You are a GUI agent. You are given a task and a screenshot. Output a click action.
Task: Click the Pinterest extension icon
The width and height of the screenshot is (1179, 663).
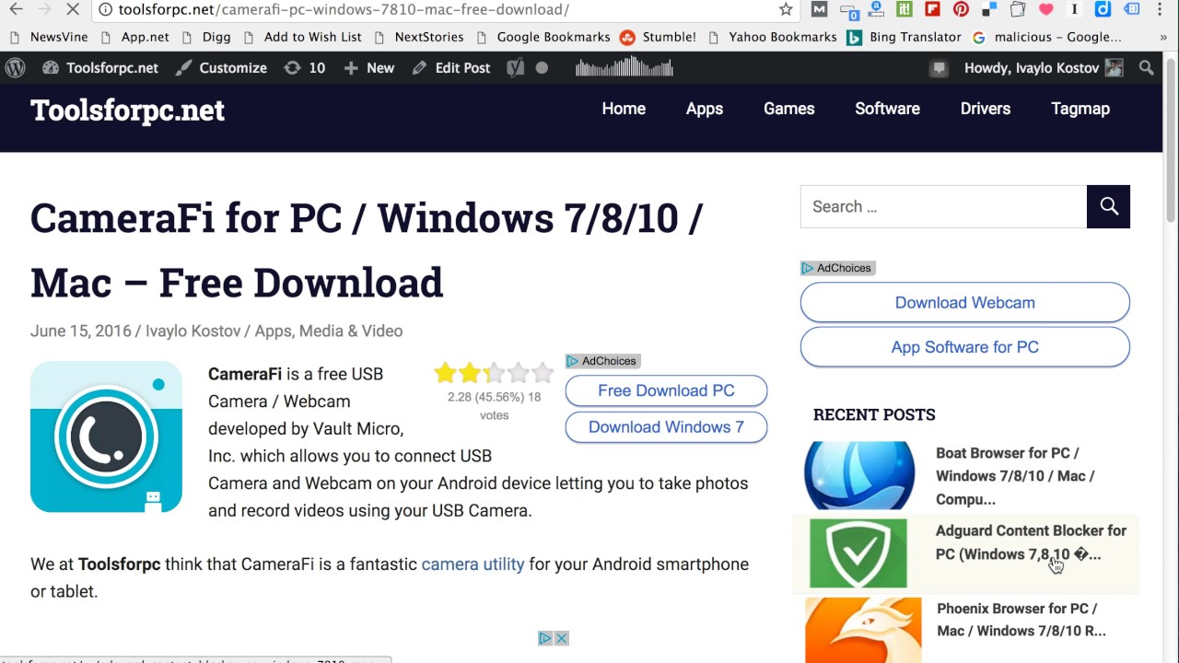pos(961,9)
